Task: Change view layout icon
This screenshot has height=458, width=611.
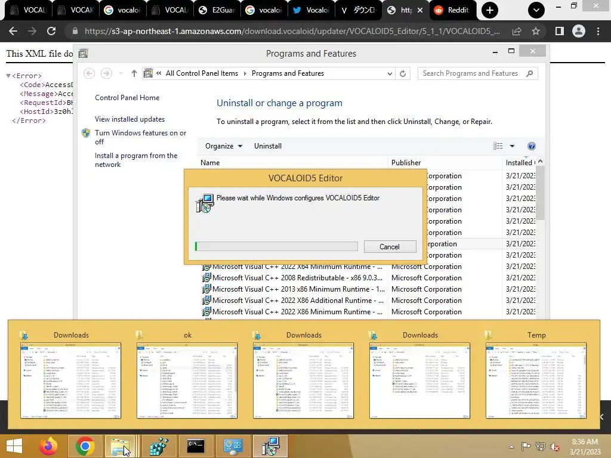Action: pos(498,146)
